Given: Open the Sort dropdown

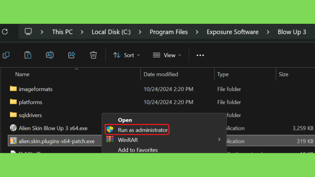Looking at the screenshot, I should tap(126, 55).
